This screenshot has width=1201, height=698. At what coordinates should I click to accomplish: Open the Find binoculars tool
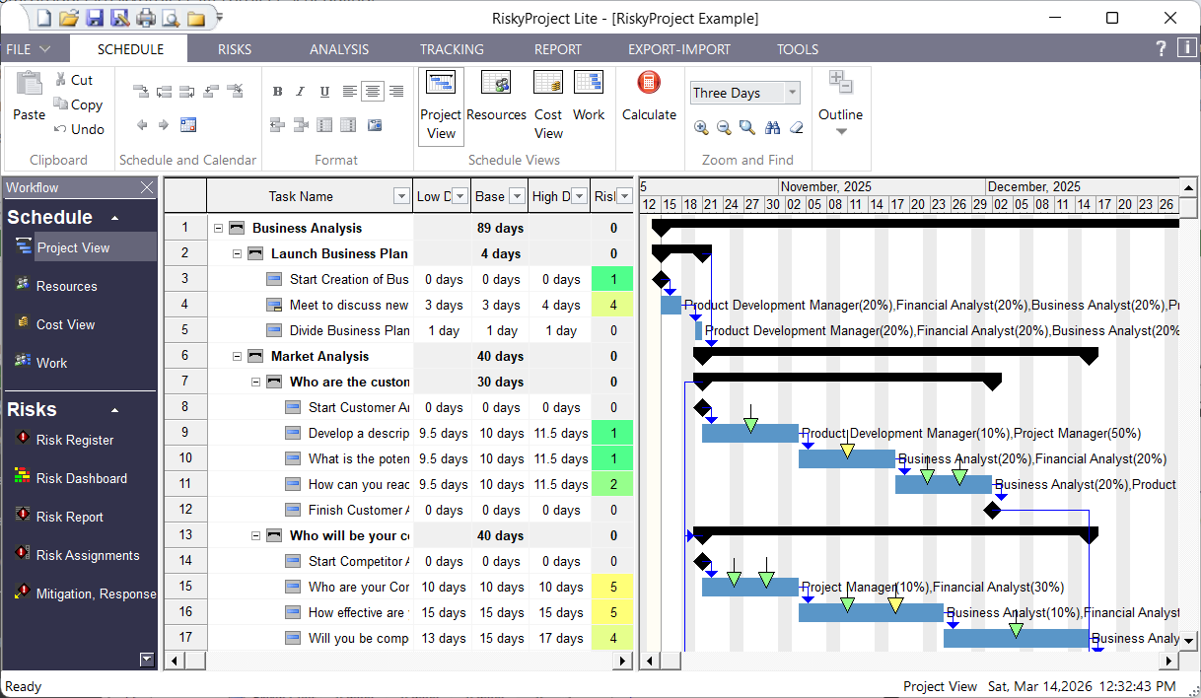click(x=774, y=128)
